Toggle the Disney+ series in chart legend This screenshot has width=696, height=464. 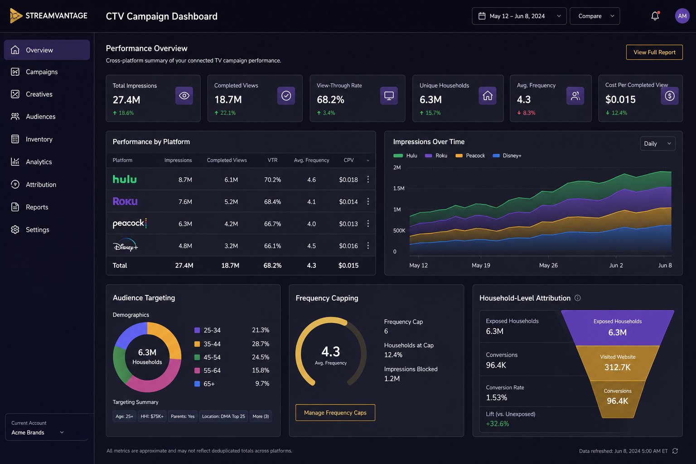[x=507, y=155]
